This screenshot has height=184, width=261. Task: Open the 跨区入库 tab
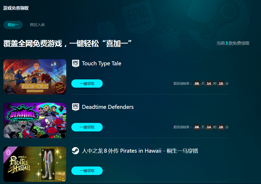[x=38, y=25]
